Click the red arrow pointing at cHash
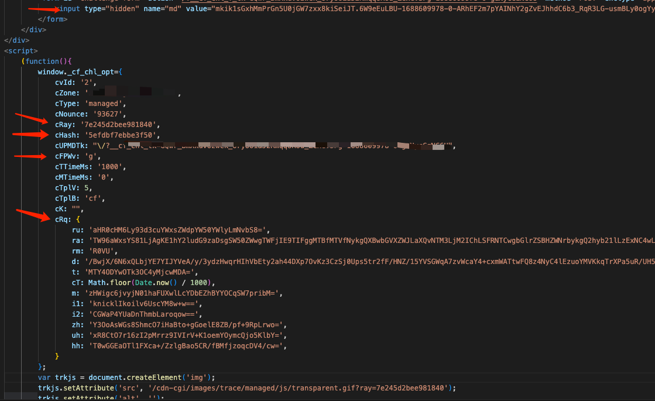The width and height of the screenshot is (655, 401). tap(30, 135)
